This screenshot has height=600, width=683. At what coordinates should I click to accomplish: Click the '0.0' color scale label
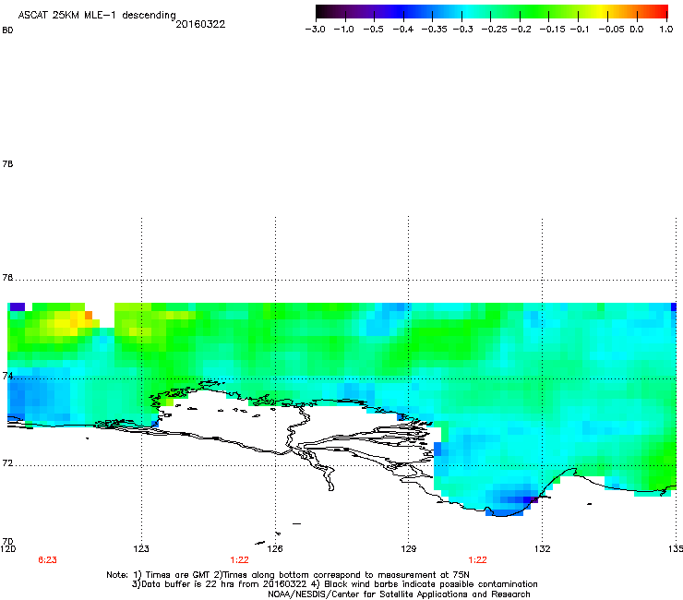[637, 30]
